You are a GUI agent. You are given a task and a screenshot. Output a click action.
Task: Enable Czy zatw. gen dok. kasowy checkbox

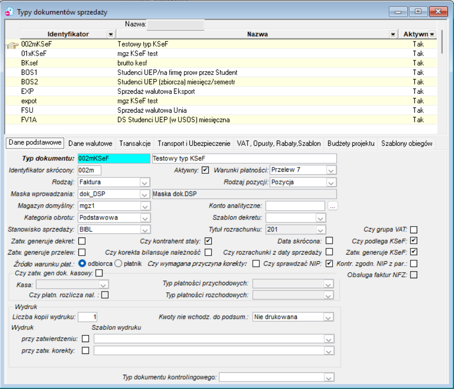pyautogui.click(x=99, y=273)
